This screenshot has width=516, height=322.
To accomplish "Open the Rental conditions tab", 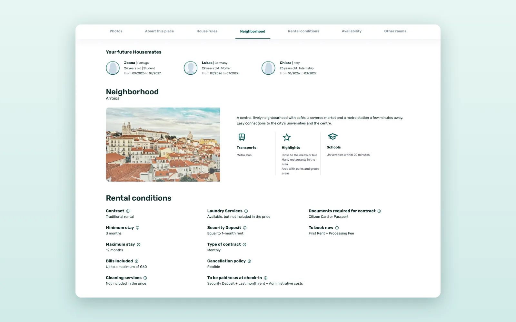I will (x=303, y=31).
